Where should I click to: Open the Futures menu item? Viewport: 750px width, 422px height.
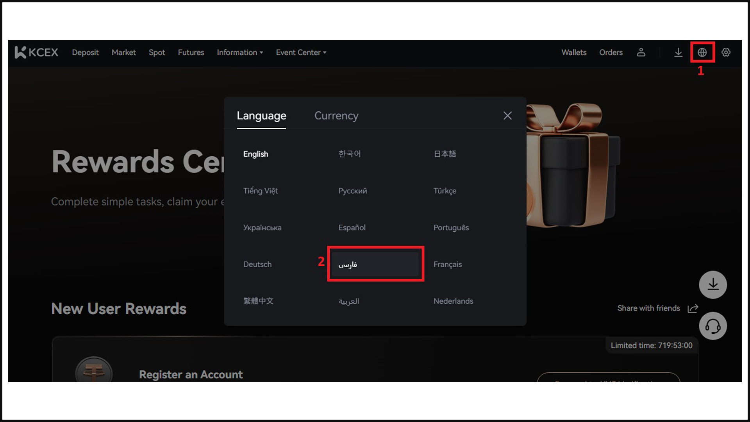[x=191, y=52]
